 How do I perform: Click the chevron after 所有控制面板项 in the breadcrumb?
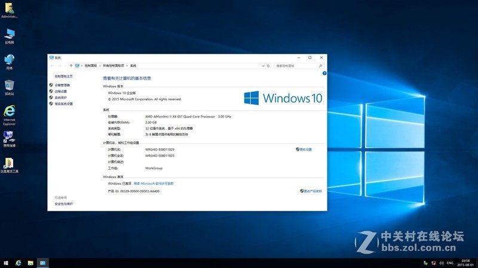click(x=127, y=66)
